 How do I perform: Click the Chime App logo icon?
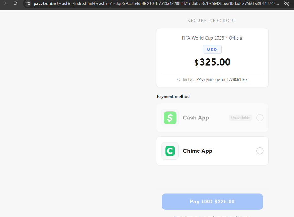point(170,151)
